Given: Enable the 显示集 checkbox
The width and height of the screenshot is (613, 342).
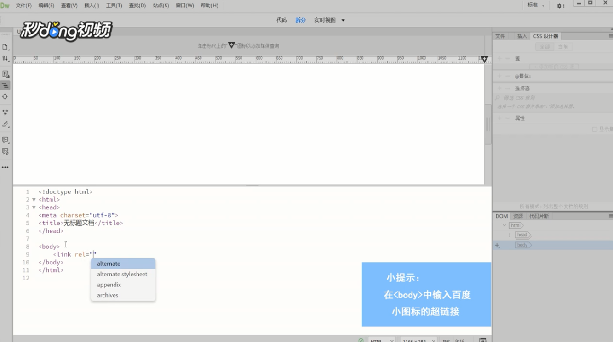Looking at the screenshot, I should click(x=595, y=129).
